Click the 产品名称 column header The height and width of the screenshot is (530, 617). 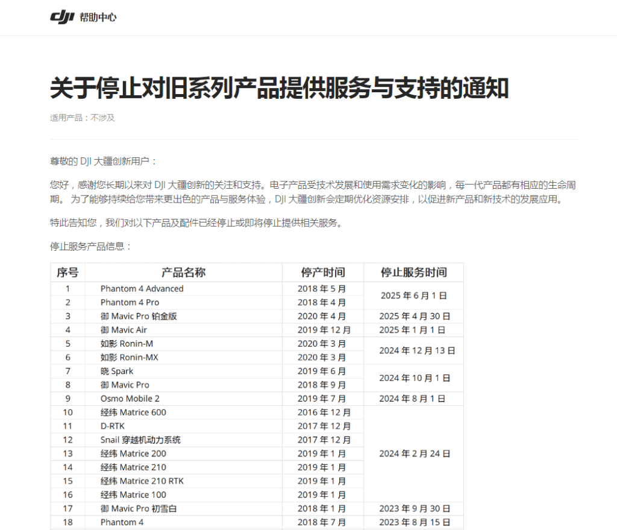pyautogui.click(x=183, y=273)
